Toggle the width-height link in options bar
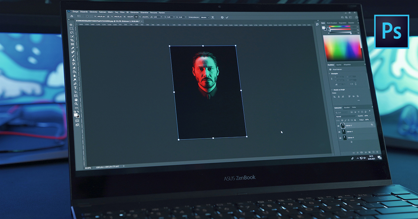The width and height of the screenshot is (418, 219). click(x=136, y=17)
